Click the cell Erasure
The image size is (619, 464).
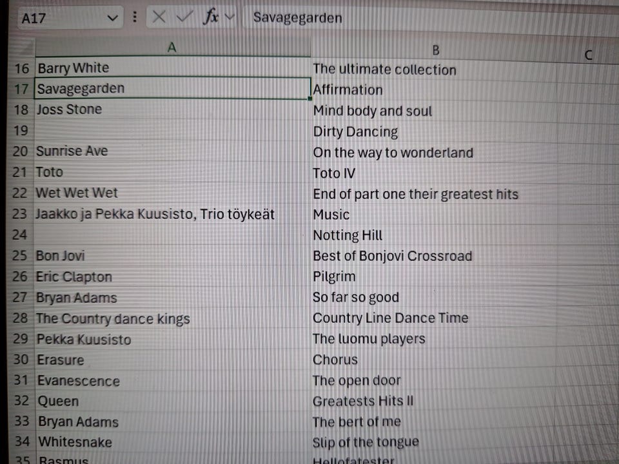click(173, 360)
